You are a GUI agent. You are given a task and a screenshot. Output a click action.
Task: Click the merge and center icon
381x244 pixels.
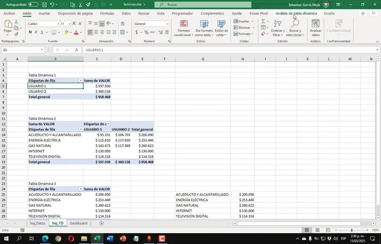click(x=122, y=32)
